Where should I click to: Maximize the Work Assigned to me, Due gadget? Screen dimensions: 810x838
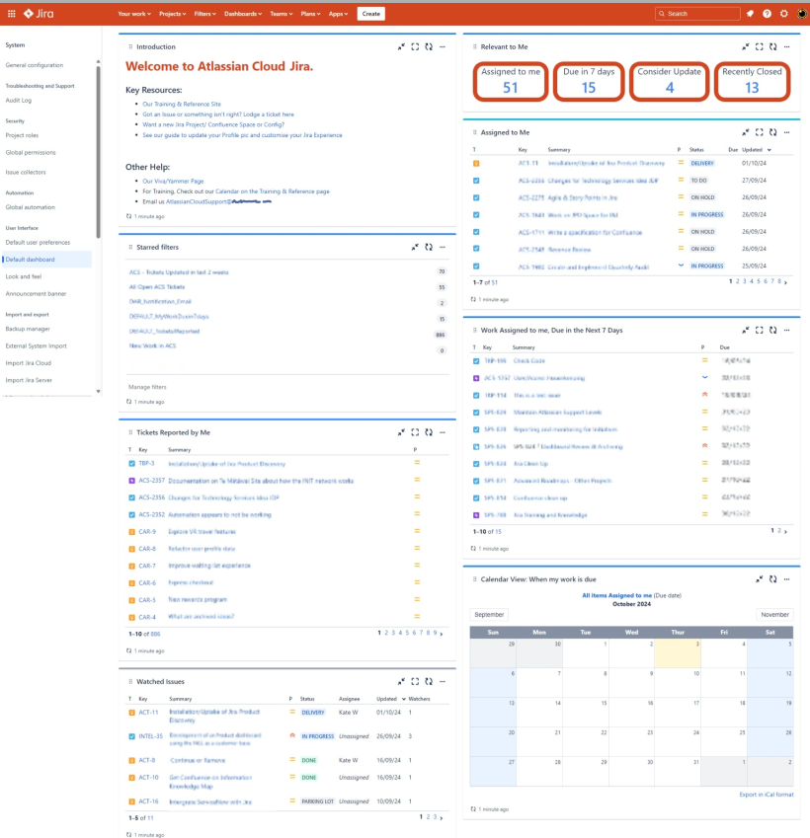760,331
